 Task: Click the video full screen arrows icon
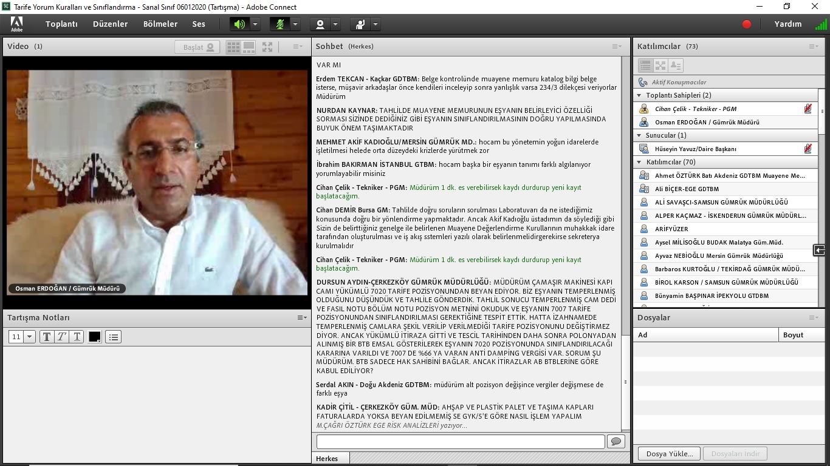tap(267, 47)
